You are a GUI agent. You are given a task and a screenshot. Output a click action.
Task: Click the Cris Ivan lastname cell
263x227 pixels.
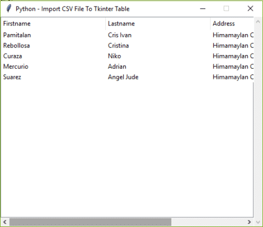tap(120, 35)
